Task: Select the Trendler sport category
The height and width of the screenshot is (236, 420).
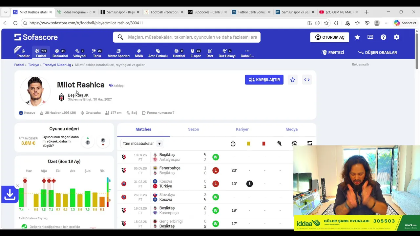Action: point(23,53)
